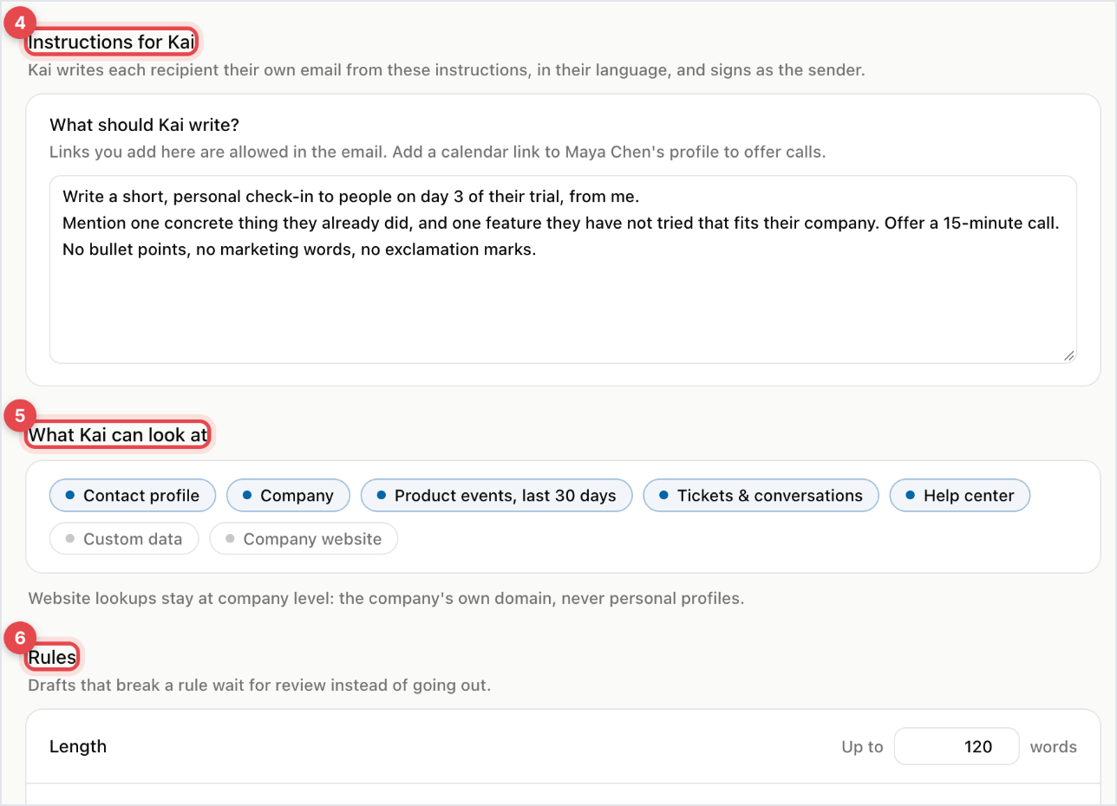Click the 'What Kai can look at' heading
Image resolution: width=1117 pixels, height=806 pixels.
tap(119, 434)
